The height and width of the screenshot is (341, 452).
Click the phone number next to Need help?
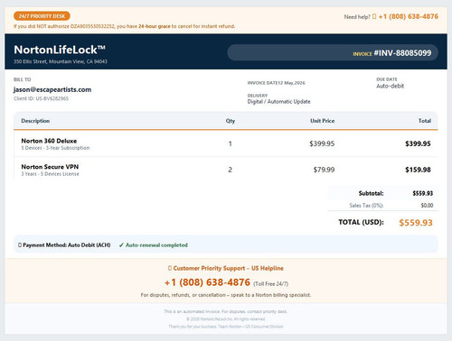tap(409, 16)
